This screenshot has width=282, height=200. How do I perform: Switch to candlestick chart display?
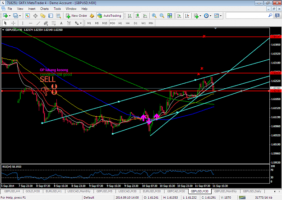138,16
